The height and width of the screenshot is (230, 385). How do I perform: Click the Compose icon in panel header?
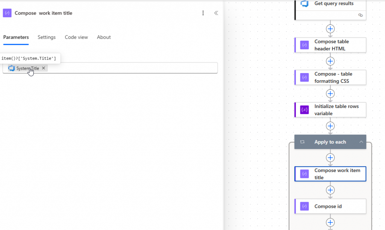(7, 13)
